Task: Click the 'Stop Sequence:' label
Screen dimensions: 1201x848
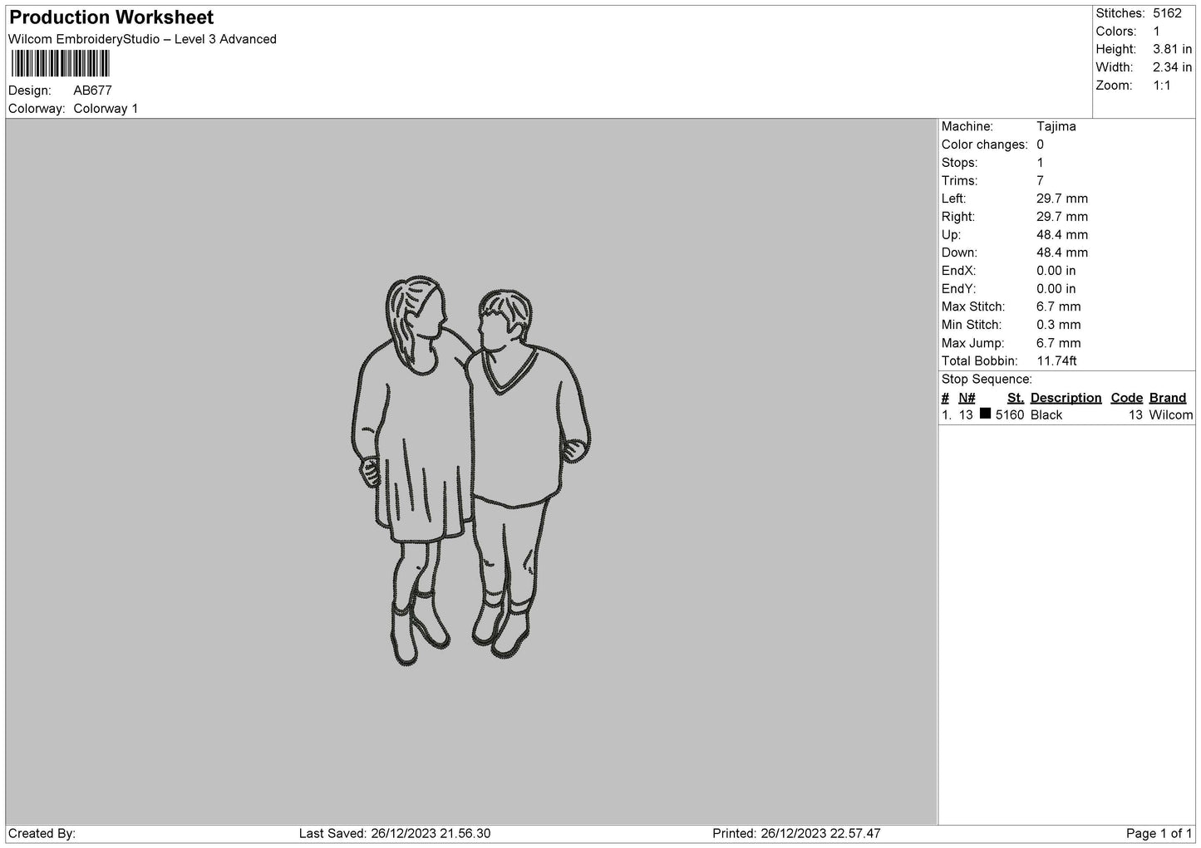Action: (x=987, y=380)
